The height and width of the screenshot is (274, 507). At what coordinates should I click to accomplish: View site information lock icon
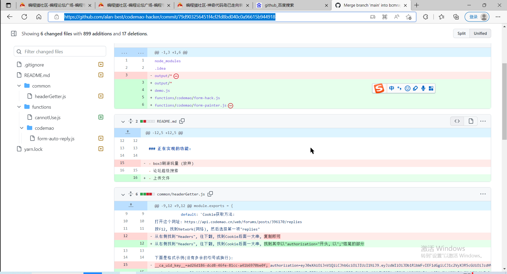[x=57, y=17]
